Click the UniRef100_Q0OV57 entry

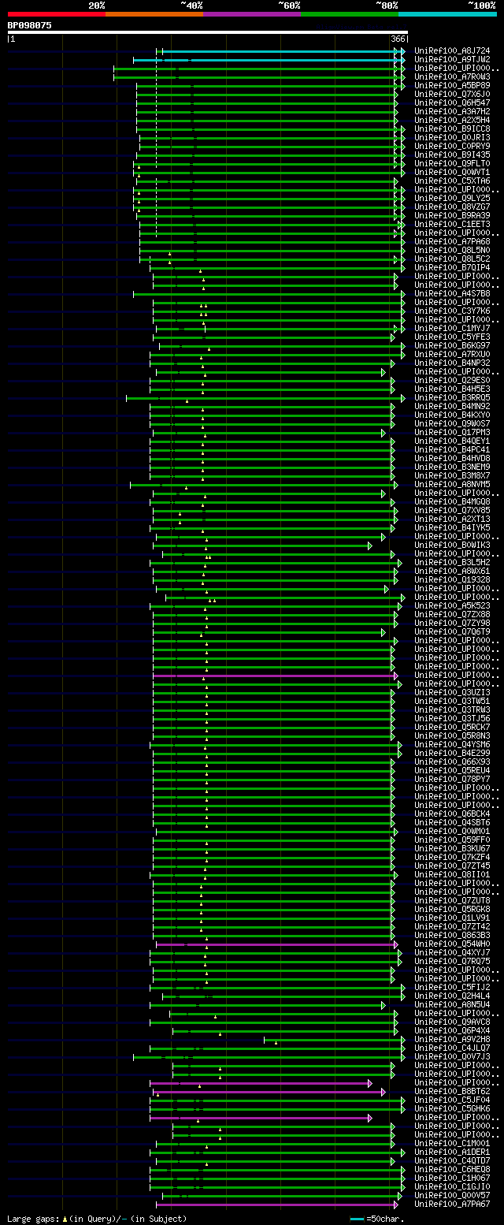point(452,1196)
